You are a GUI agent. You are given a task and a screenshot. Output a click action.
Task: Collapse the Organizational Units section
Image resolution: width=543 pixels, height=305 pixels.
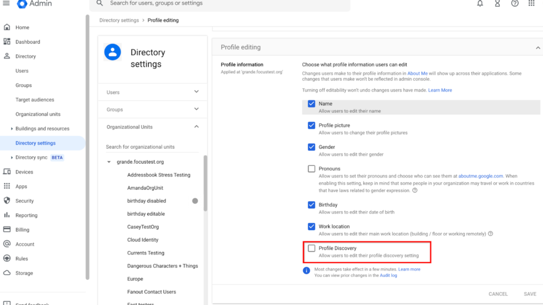[x=196, y=126]
